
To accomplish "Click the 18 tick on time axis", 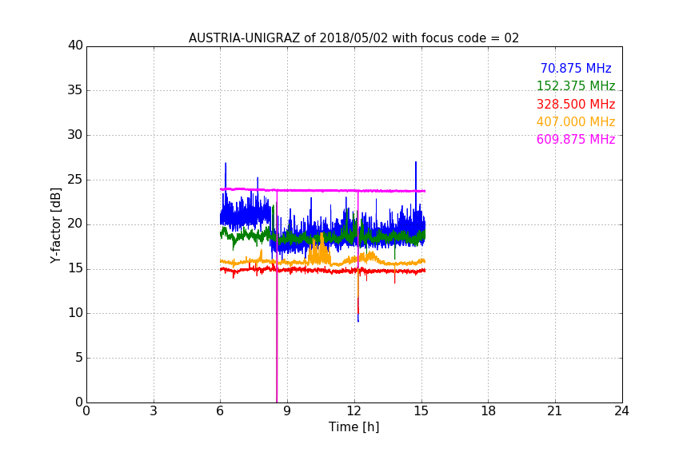I will point(489,411).
